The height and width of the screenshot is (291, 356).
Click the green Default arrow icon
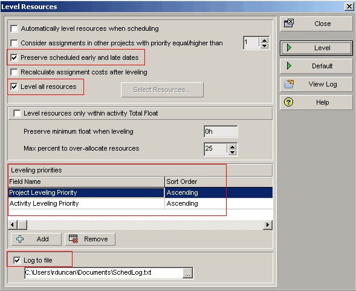click(290, 66)
